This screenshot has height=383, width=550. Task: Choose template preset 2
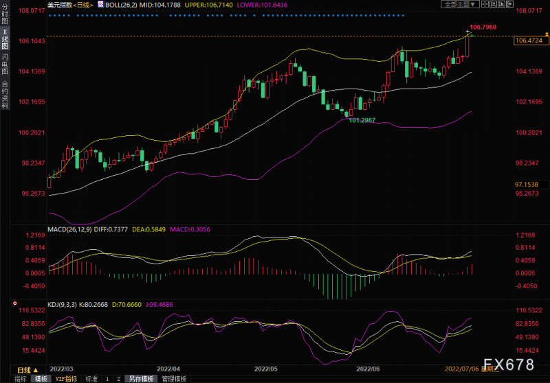point(118,379)
